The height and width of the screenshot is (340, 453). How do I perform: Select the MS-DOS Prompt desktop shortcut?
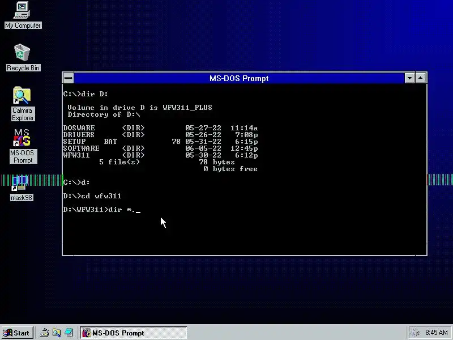[23, 146]
